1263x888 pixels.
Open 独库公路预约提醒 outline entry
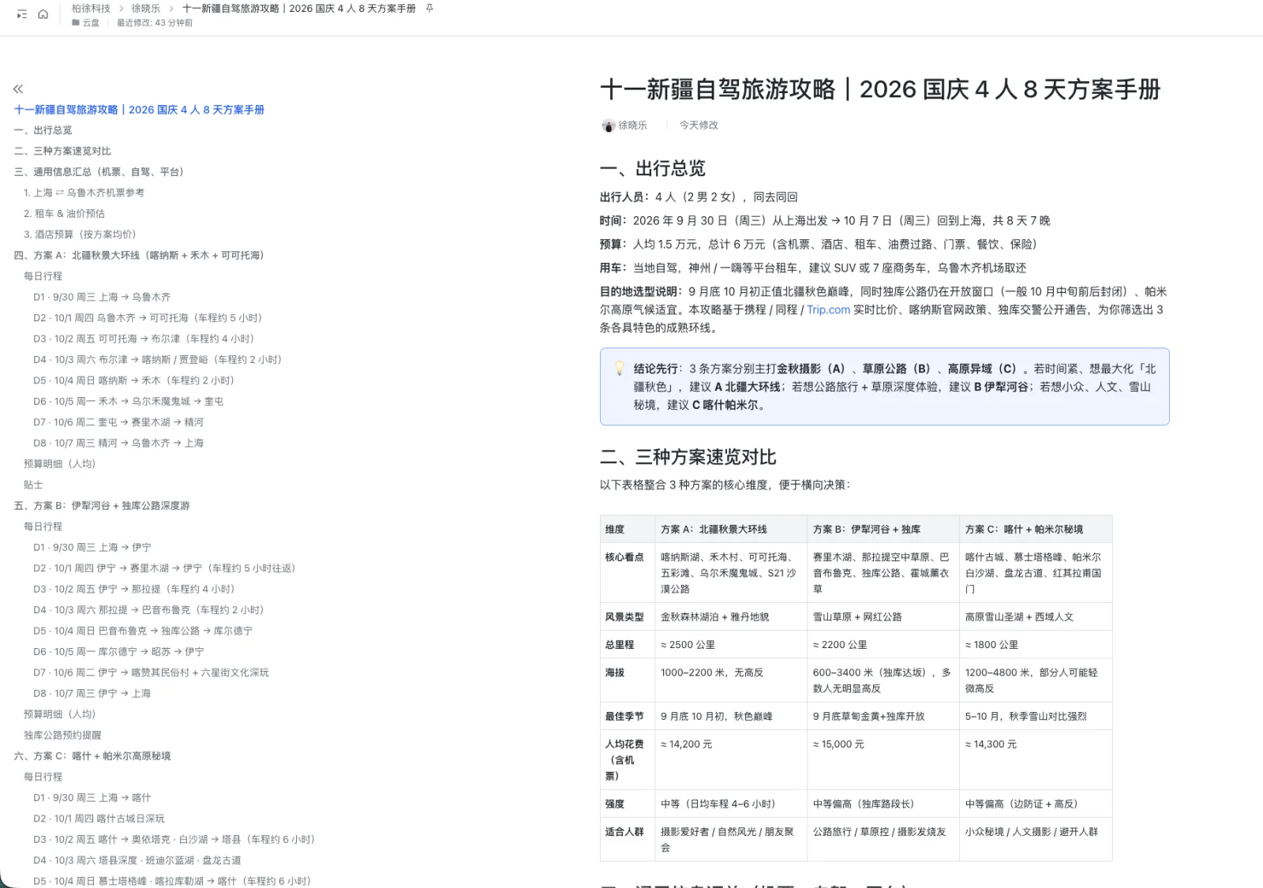62,735
